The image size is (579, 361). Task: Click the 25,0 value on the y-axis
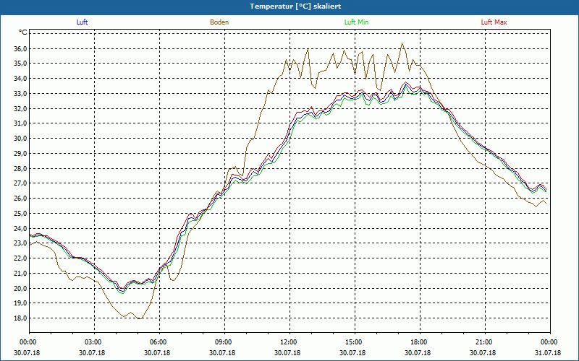(21, 213)
